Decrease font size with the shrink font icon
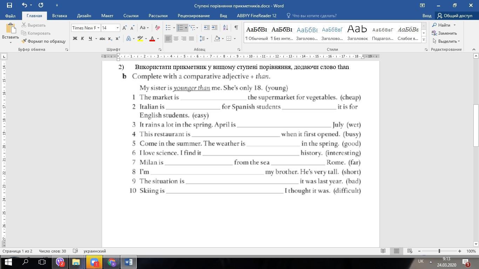The width and height of the screenshot is (479, 269). coord(132,28)
